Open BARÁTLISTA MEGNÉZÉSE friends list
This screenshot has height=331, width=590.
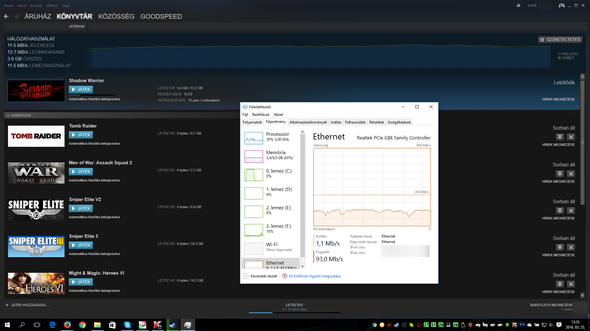[x=551, y=305]
